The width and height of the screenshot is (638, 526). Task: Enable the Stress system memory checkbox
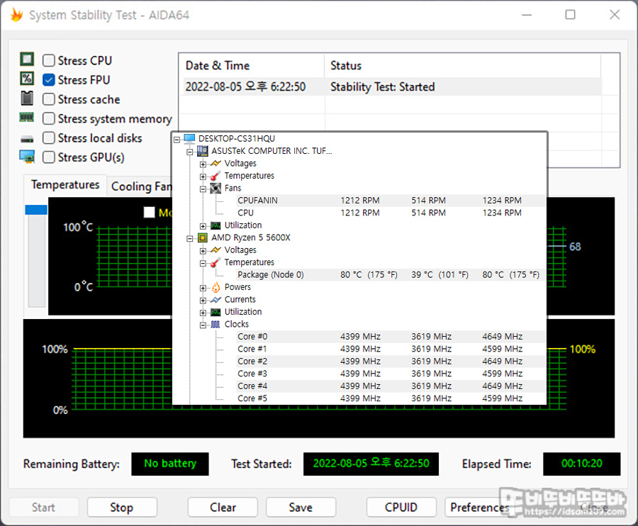tap(49, 118)
